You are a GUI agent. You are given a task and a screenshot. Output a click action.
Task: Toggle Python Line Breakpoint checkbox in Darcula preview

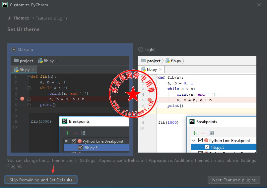[74, 141]
